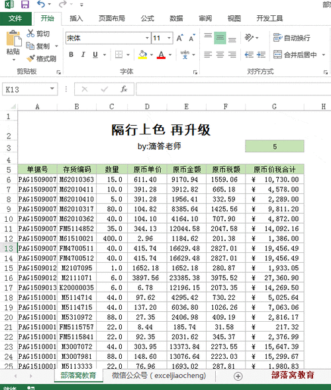Click the text orientation icon
This screenshot has height=390, width=331.
(x=249, y=38)
